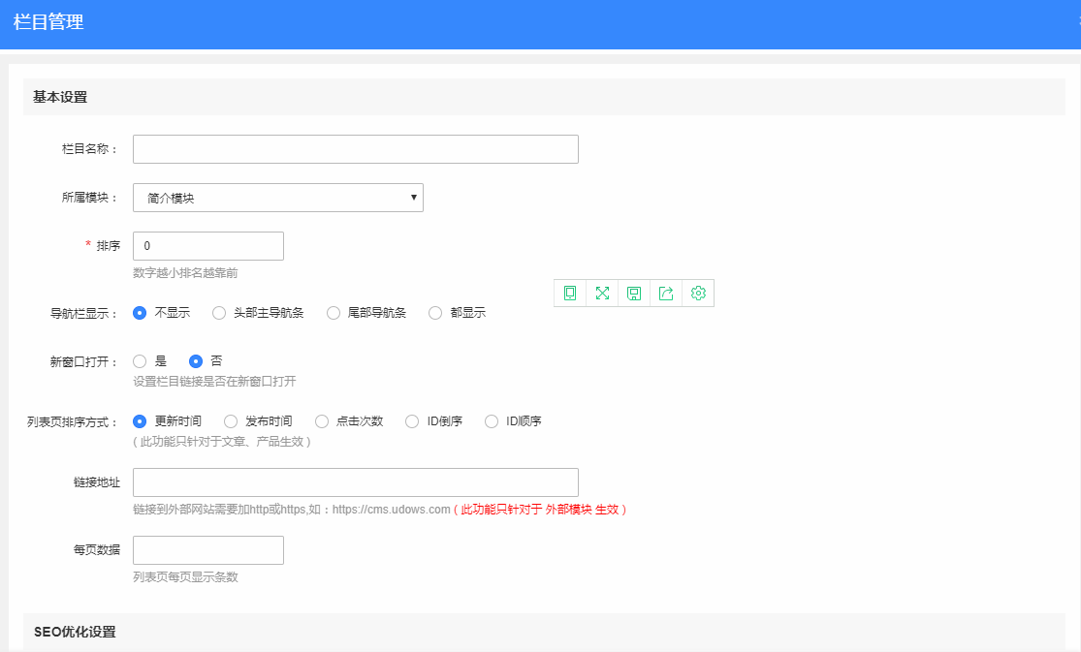The width and height of the screenshot is (1081, 652).
Task: Select 都显示 for navigation bar display
Action: (434, 313)
